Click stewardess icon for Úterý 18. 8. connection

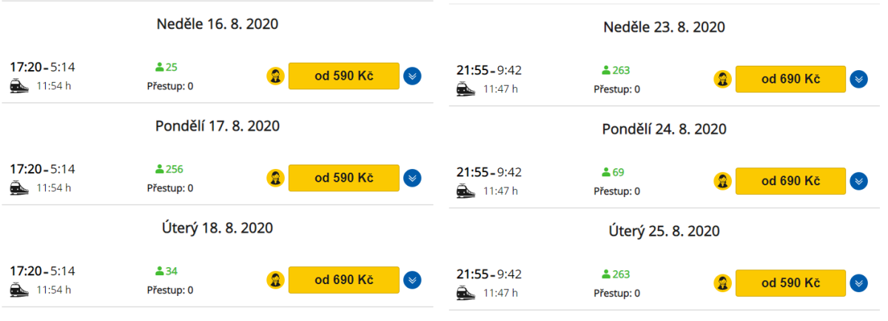[x=276, y=280]
